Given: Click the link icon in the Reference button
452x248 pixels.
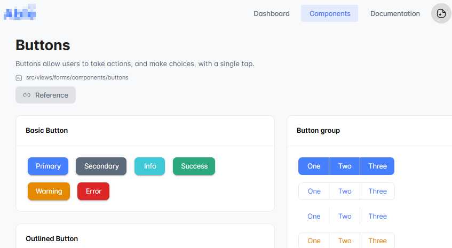Looking at the screenshot, I should tap(27, 95).
